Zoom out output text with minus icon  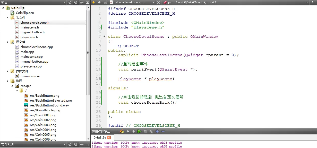click(x=163, y=131)
